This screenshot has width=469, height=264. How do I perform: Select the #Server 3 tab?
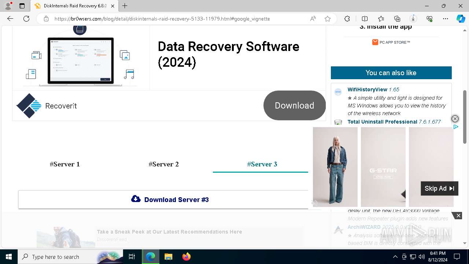pos(262,164)
